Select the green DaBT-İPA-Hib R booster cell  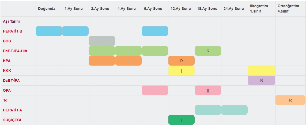pyautogui.click(x=208, y=51)
